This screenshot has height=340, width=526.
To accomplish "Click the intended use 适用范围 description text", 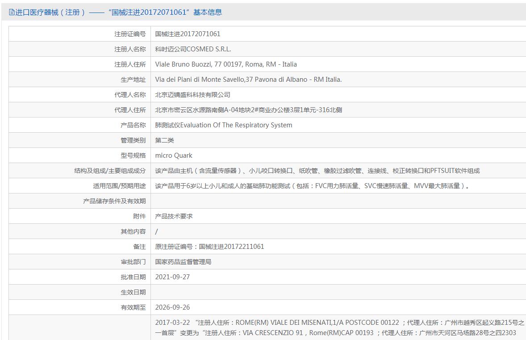I will pos(312,185).
